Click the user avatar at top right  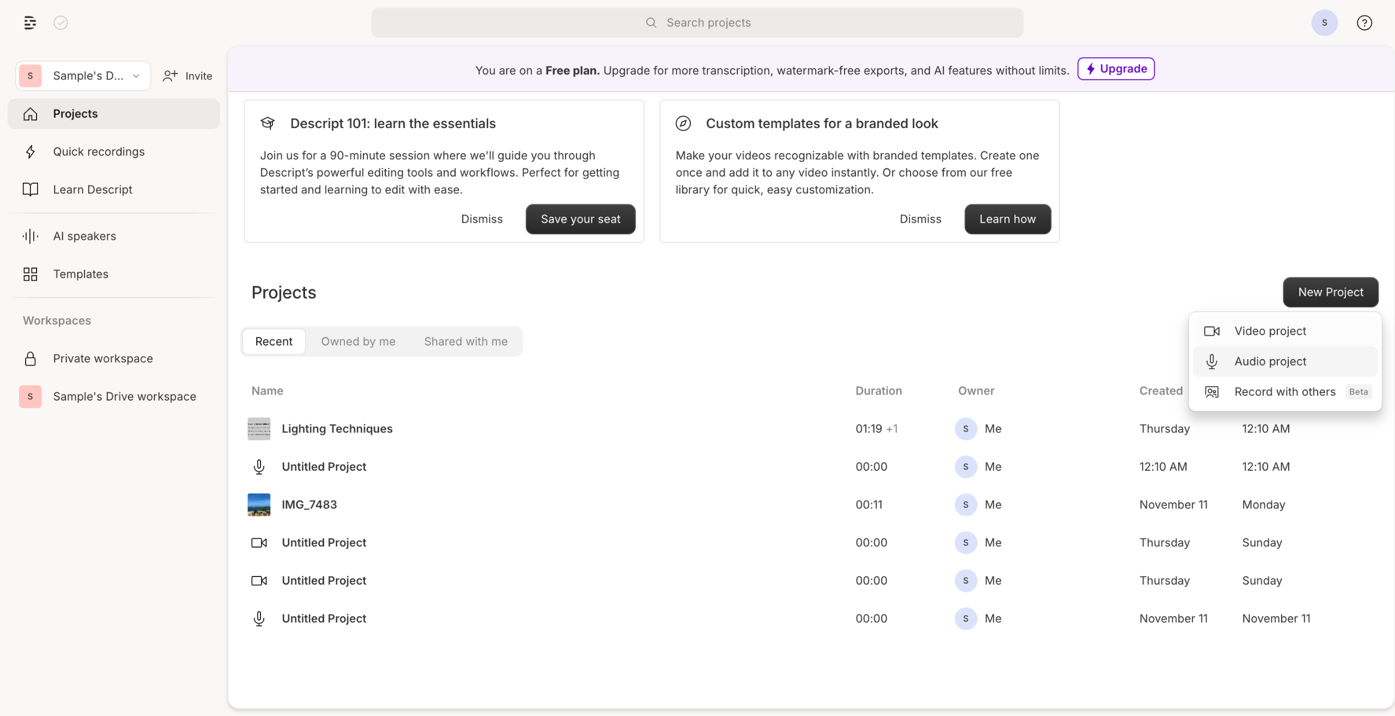[x=1324, y=22]
